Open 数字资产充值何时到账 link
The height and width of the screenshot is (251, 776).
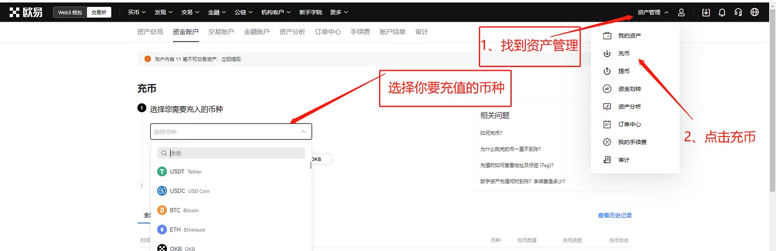pyautogui.click(x=523, y=181)
